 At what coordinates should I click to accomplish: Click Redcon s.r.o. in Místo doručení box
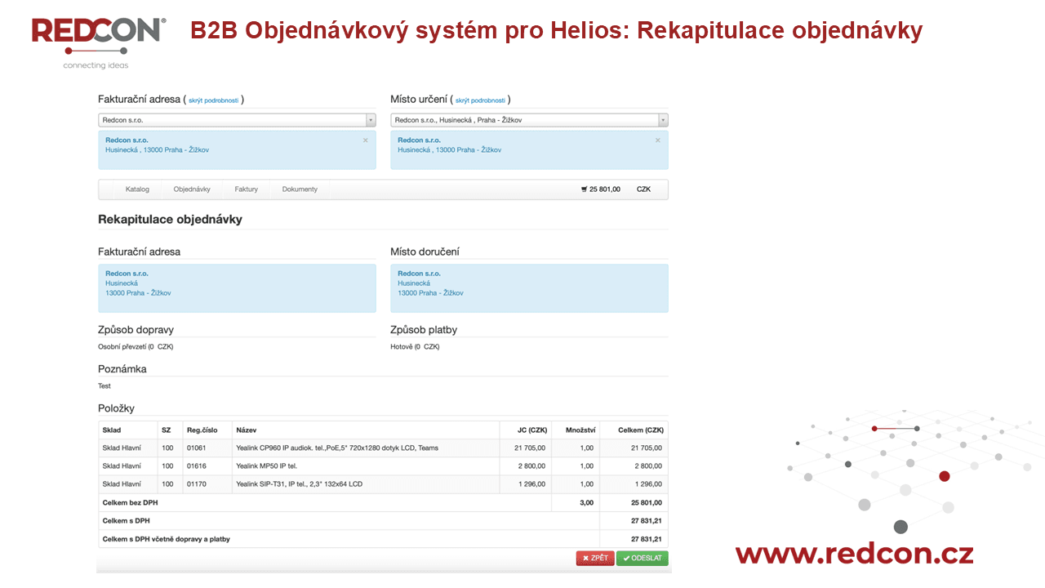[x=419, y=274]
